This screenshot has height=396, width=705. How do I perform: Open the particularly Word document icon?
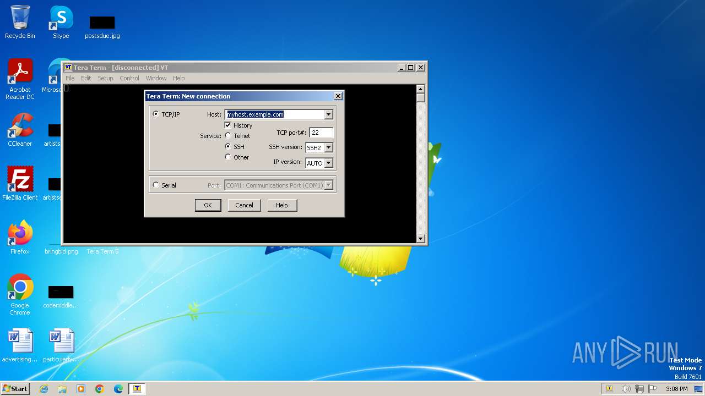[x=61, y=345]
